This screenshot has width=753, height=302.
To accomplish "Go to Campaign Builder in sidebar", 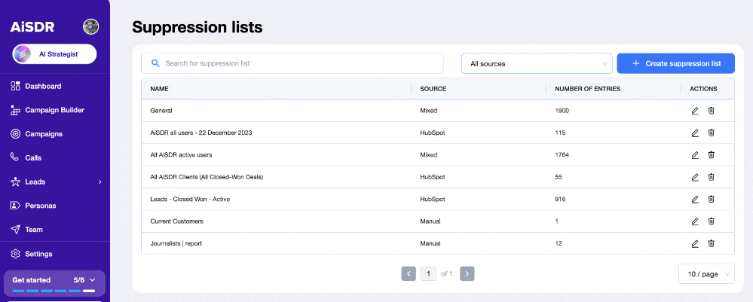I will click(x=54, y=110).
